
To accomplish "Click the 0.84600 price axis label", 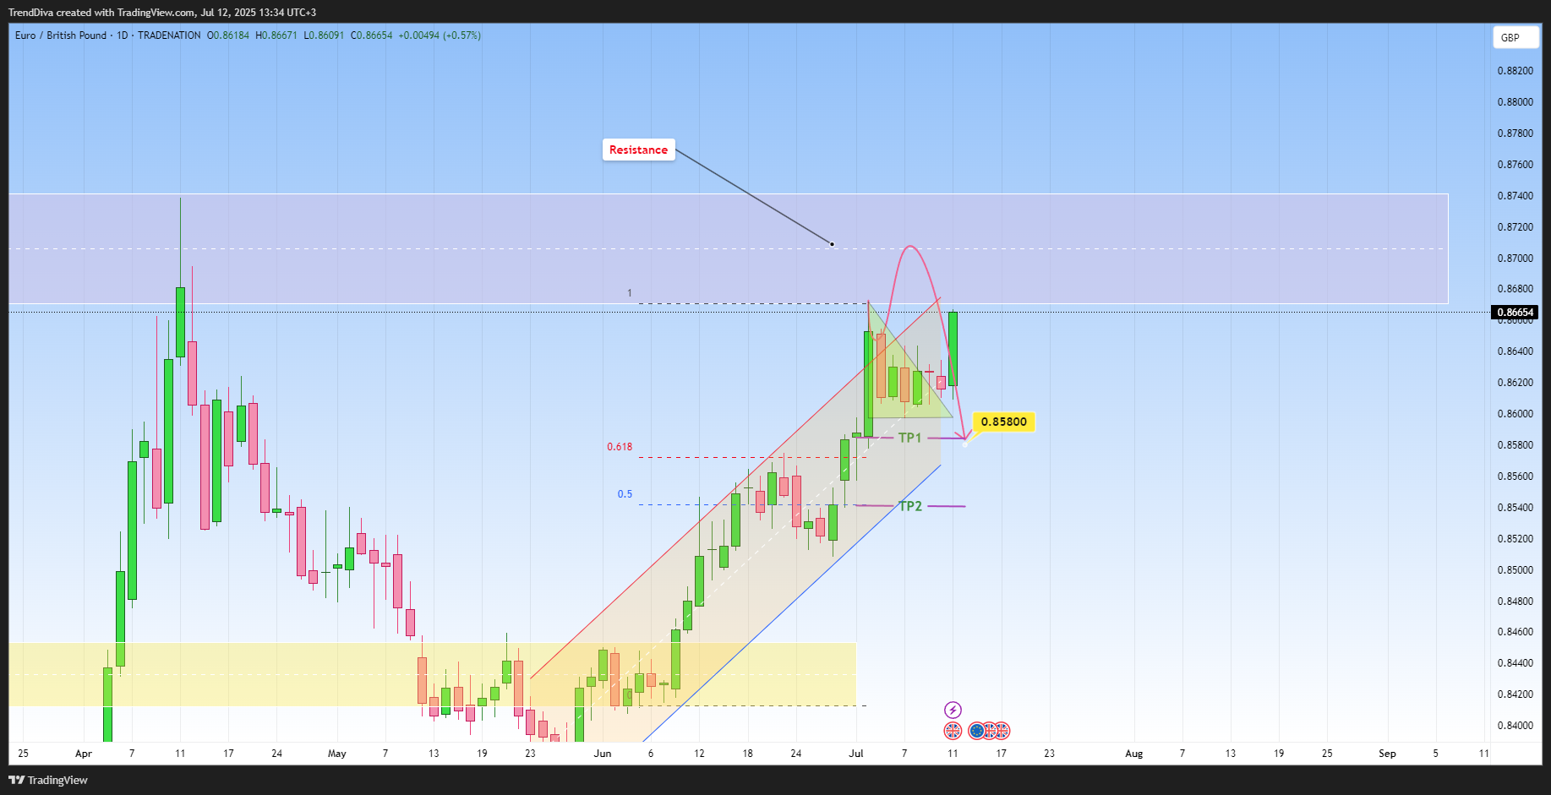I will click(1516, 632).
